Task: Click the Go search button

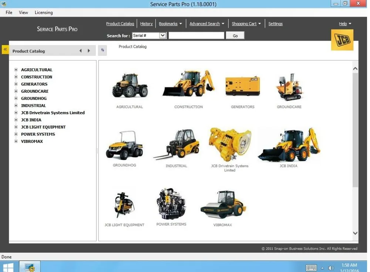Action: click(x=235, y=35)
